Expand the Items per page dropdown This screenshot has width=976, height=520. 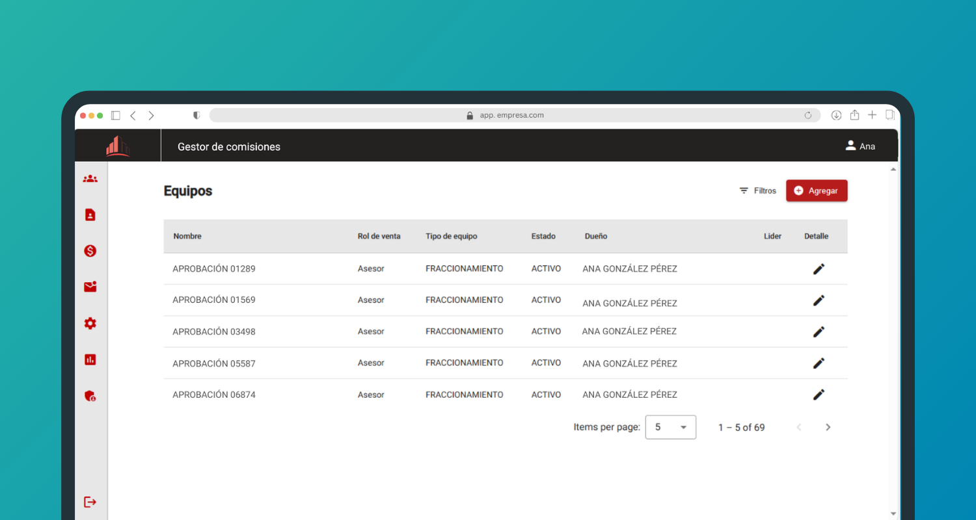(670, 427)
